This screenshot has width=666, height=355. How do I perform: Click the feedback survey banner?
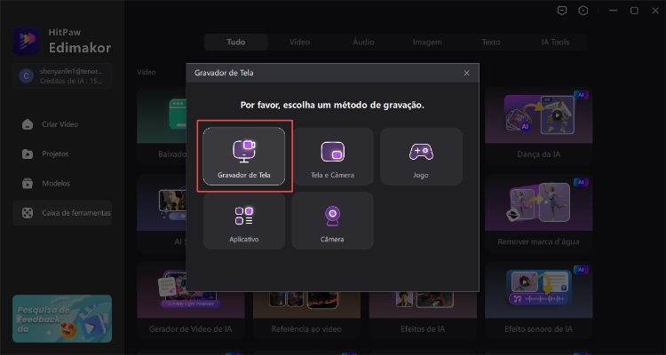[62, 319]
